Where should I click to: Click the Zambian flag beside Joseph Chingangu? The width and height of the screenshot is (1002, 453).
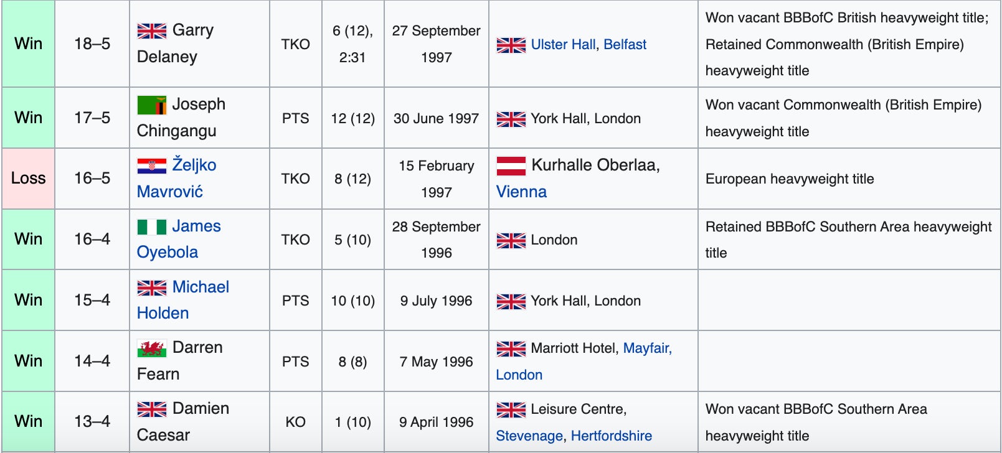click(151, 105)
